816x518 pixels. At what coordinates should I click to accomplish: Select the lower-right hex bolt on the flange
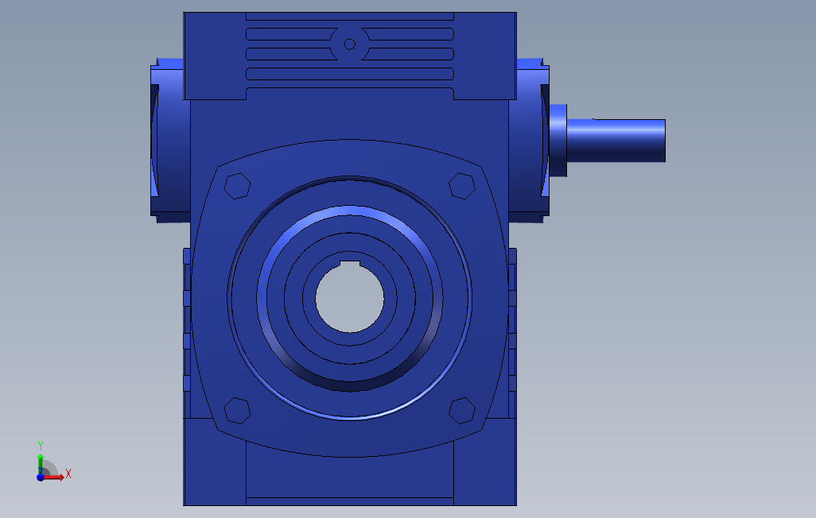click(462, 410)
